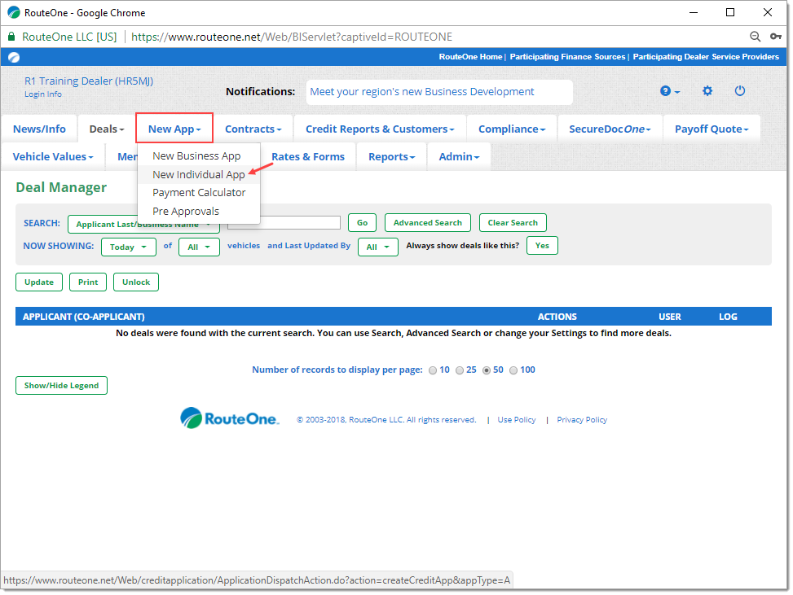Image resolution: width=793 pixels, height=595 pixels.
Task: Click the green padlock security icon
Action: (11, 37)
